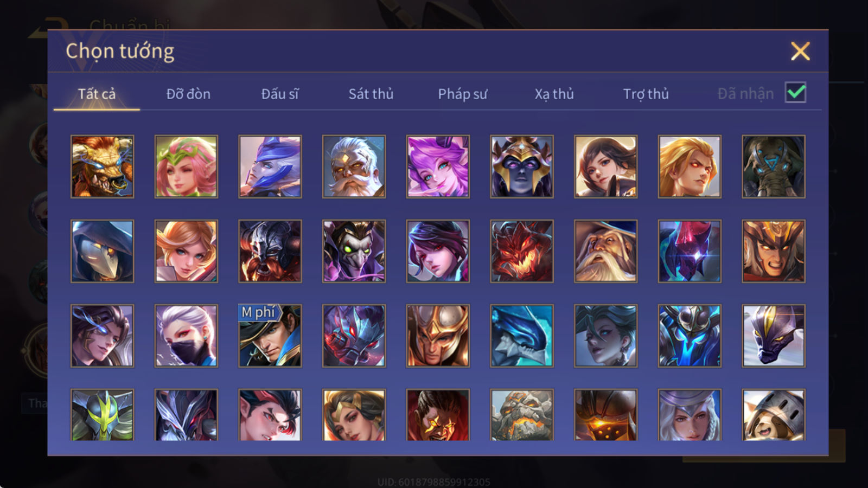Pick the golden-helmet gladiator hero
Screen dimensions: 868x488
(x=438, y=336)
